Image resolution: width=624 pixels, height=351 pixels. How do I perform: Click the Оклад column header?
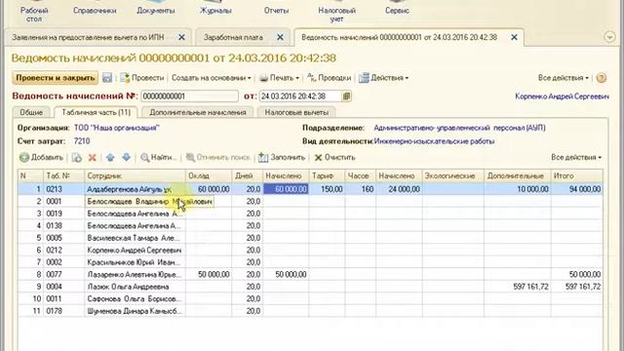coord(209,175)
